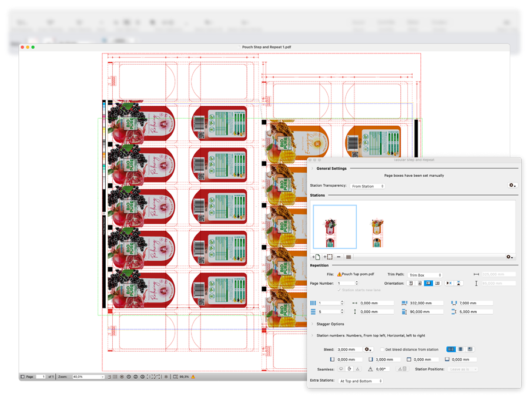Select the second station thumbnail
The image size is (529, 397).
[x=377, y=233]
